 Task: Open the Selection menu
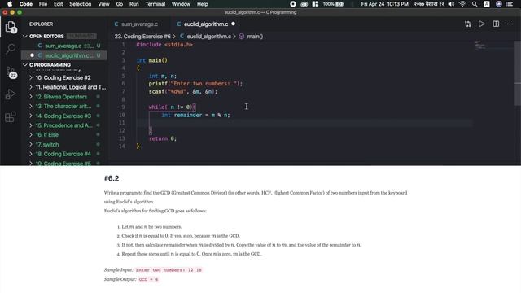pos(80,4)
